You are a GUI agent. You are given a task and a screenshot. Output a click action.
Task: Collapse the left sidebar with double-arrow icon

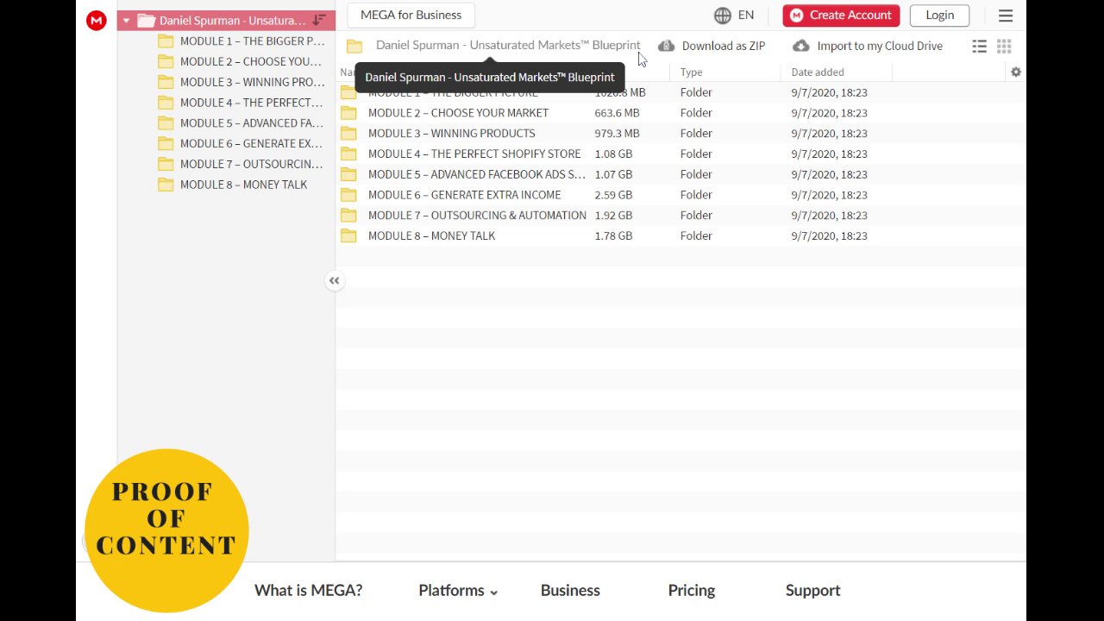click(335, 280)
